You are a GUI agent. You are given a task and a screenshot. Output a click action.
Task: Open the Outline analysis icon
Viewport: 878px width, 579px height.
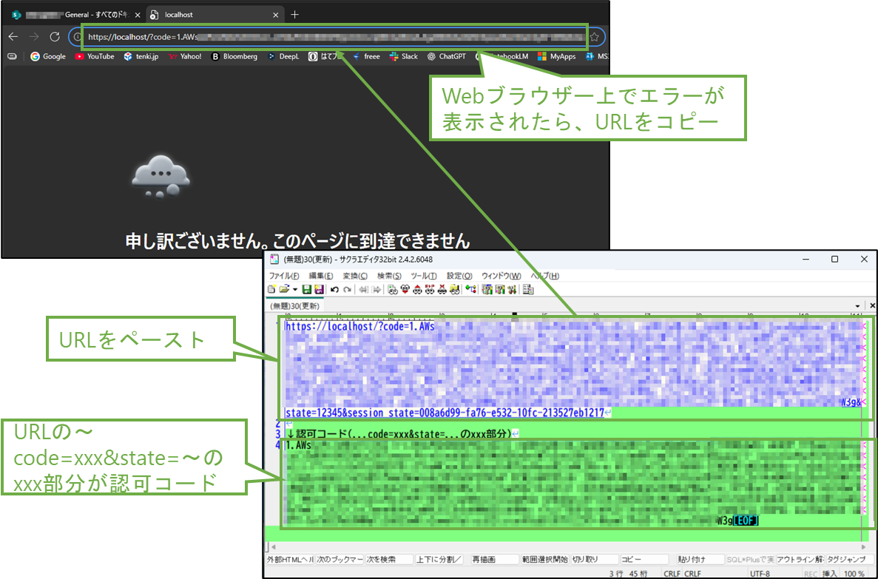pyautogui.click(x=470, y=290)
